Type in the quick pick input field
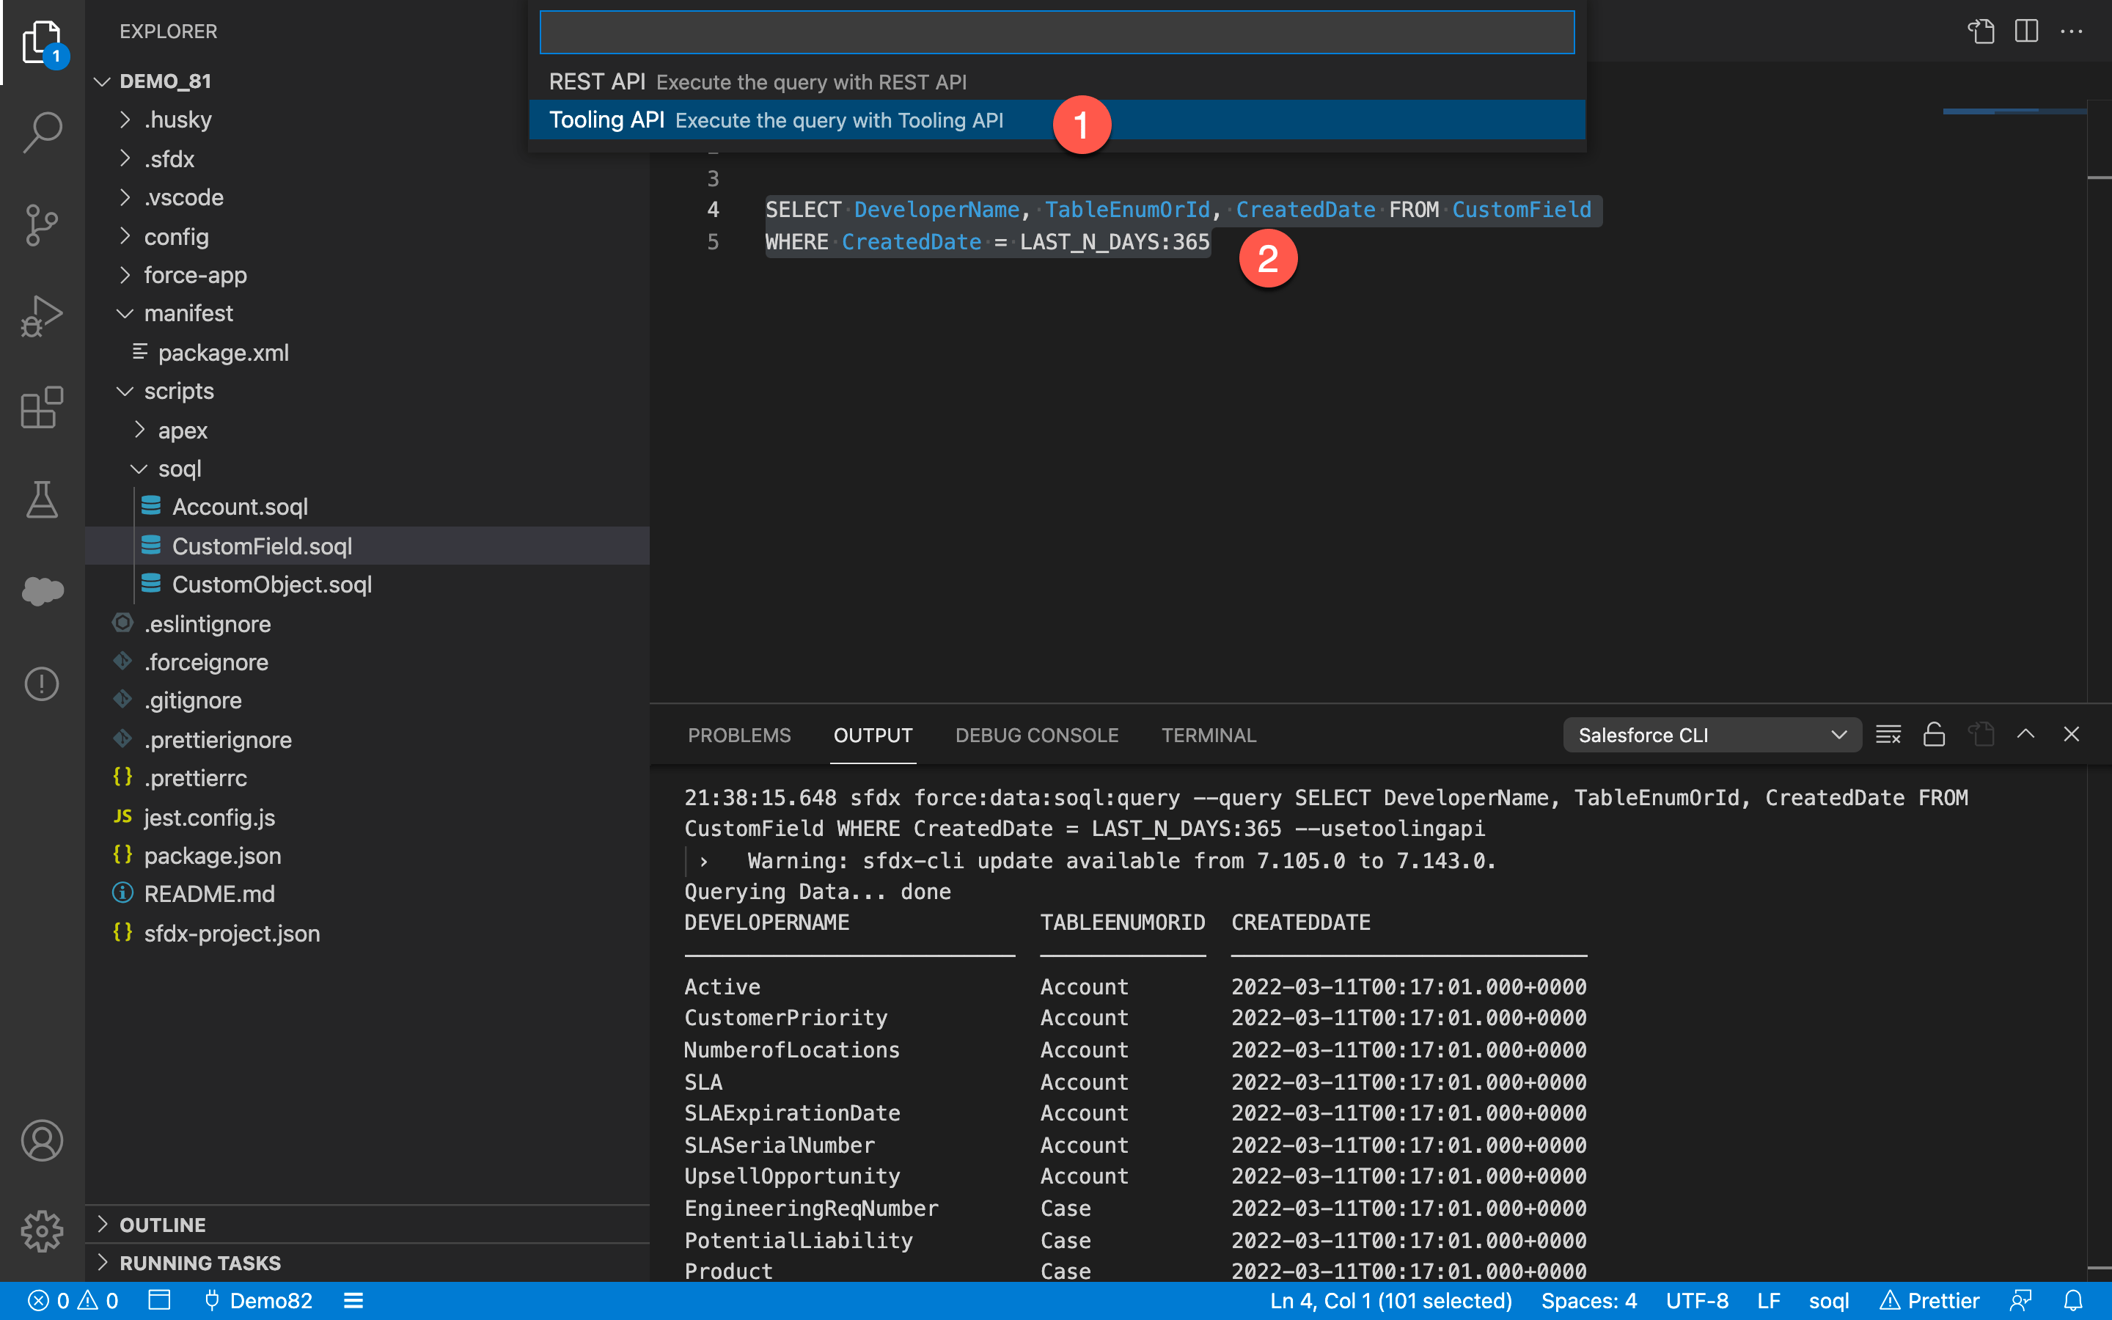Image resolution: width=2112 pixels, height=1320 pixels. [1056, 32]
